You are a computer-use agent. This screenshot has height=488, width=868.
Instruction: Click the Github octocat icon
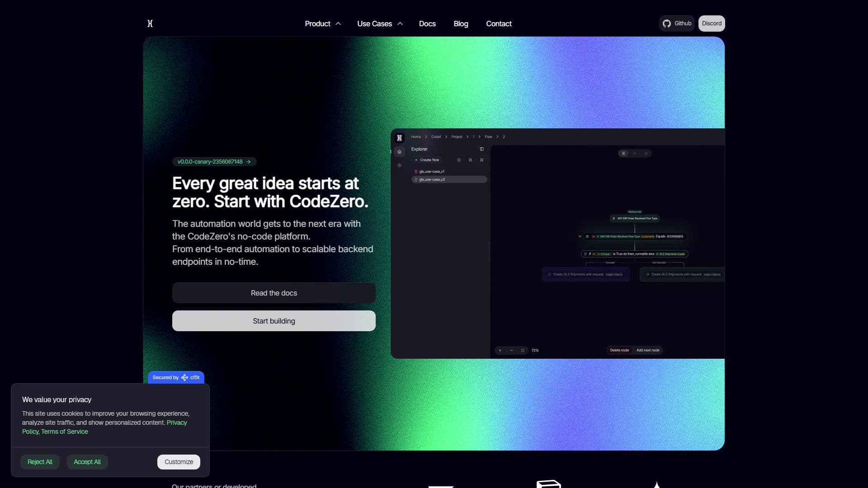(667, 23)
